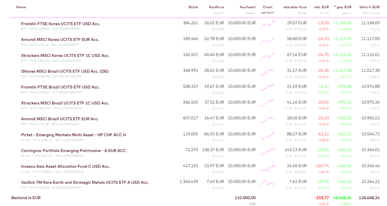Click the aktueller Kurs column header
Screen dimensions: 387x206
click(x=295, y=7)
